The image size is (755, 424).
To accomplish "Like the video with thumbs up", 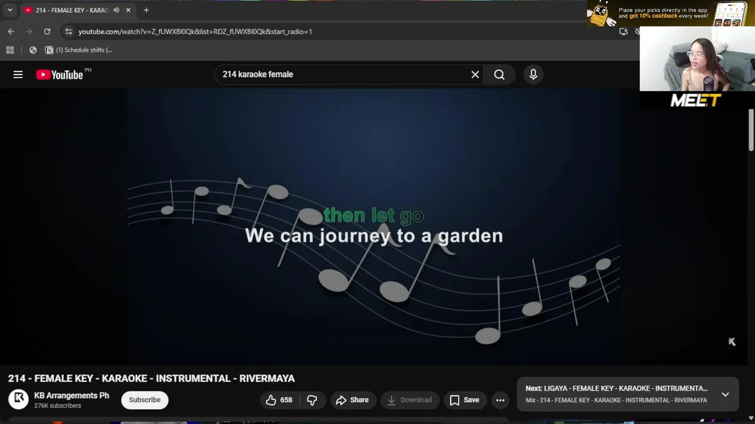I will pos(278,400).
